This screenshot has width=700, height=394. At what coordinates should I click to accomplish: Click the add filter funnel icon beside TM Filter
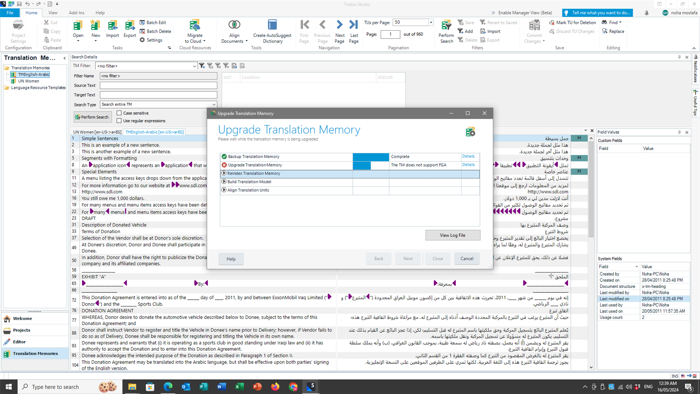pyautogui.click(x=202, y=66)
